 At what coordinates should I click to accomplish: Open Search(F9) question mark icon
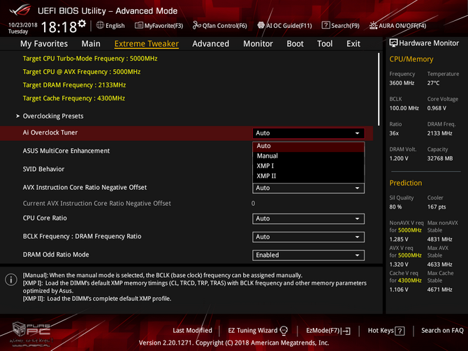coord(326,25)
